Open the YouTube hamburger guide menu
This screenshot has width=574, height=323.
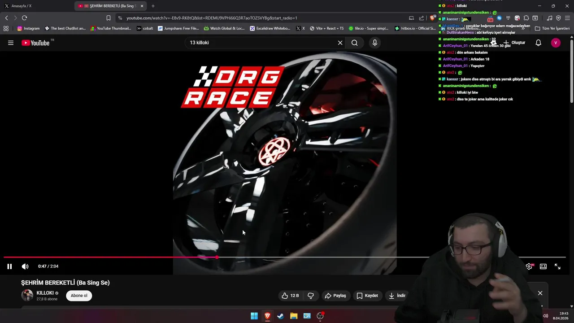coord(11,43)
